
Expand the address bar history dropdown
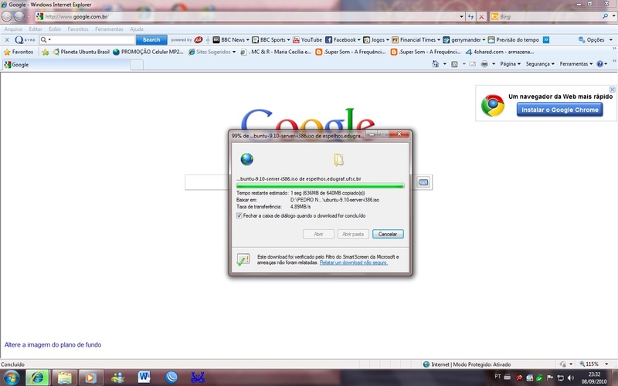pyautogui.click(x=461, y=16)
